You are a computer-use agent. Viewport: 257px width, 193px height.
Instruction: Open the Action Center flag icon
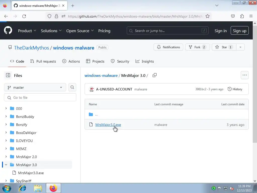(x=219, y=188)
